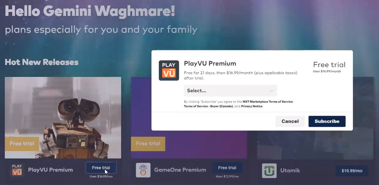Image resolution: width=379 pixels, height=185 pixels.
Task: Click the GameOne Premium Free trial button
Action: click(227, 168)
